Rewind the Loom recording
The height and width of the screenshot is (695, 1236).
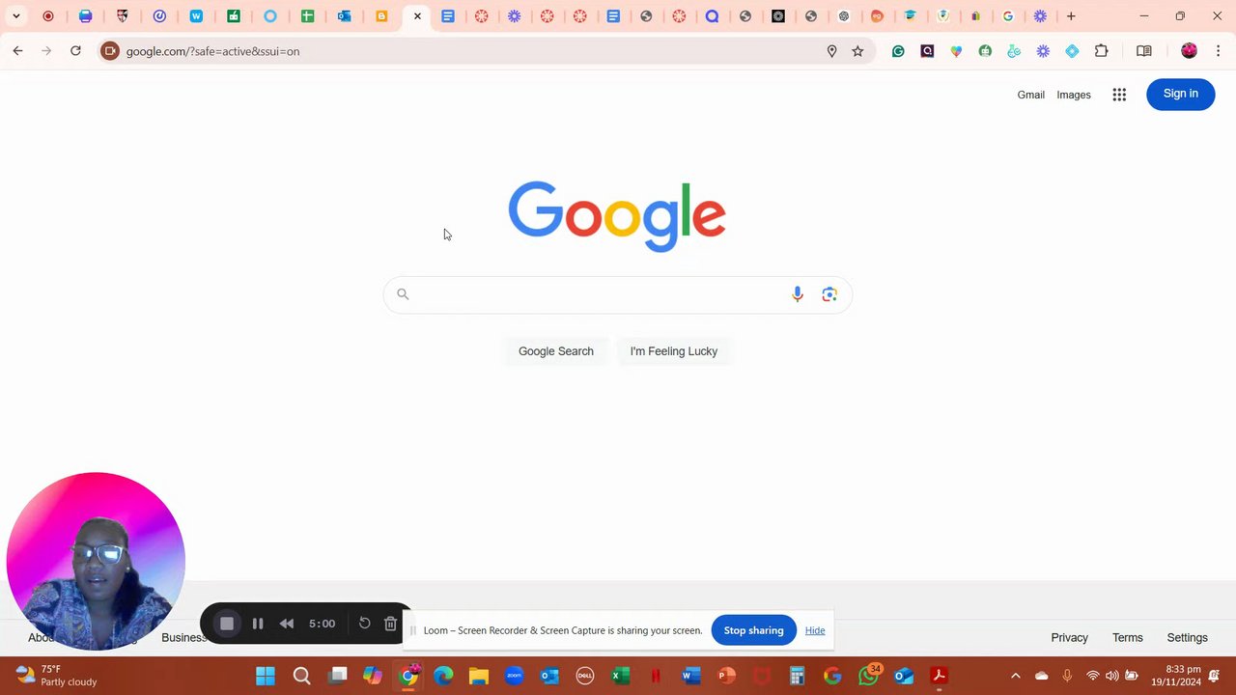click(x=287, y=624)
